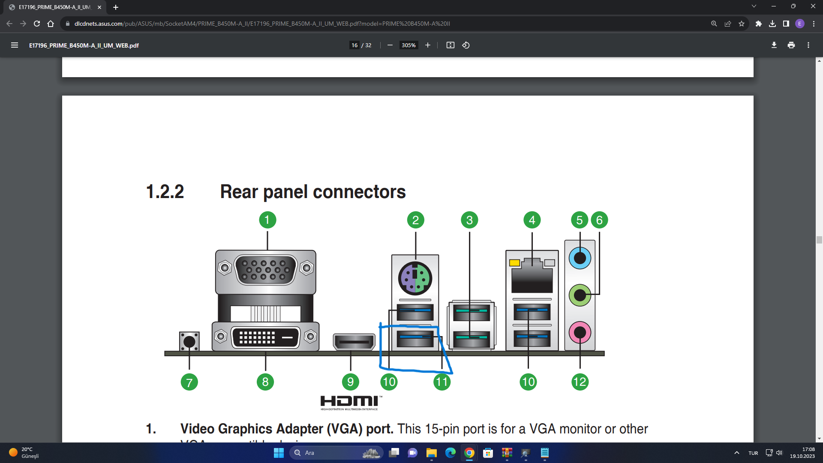Click the taskbar search box Ara
This screenshot has height=463, width=823.
[336, 453]
